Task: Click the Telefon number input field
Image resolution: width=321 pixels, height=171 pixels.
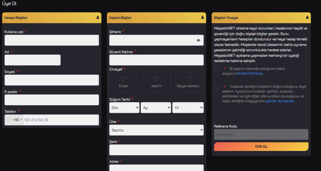Action: point(61,120)
